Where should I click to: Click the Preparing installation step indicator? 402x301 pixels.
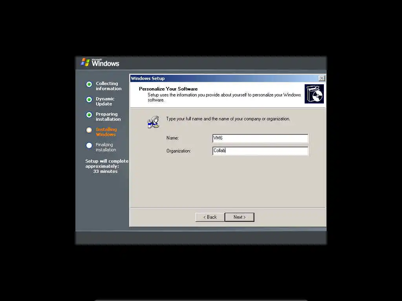[89, 115]
